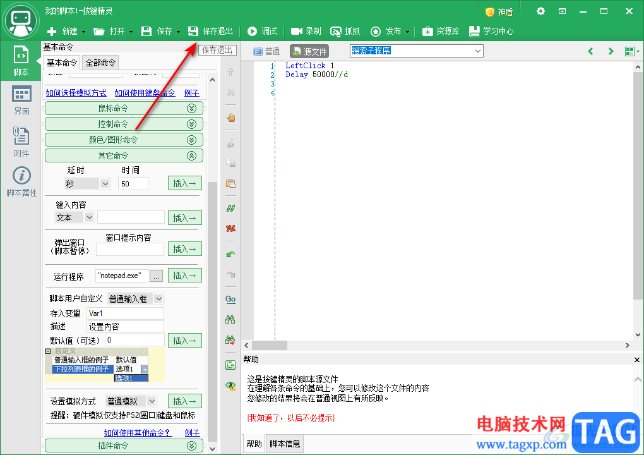Open the 新建 dropdown arrow

click(84, 32)
